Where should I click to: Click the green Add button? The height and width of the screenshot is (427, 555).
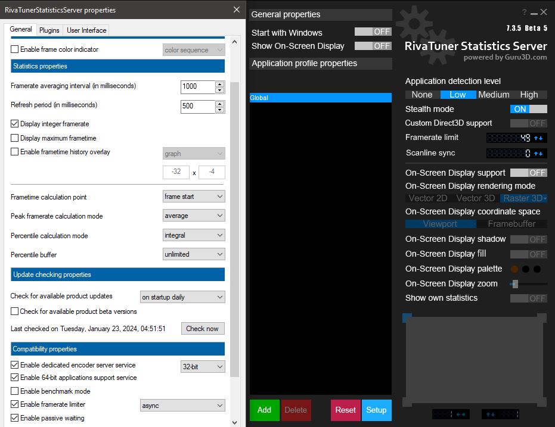265,410
